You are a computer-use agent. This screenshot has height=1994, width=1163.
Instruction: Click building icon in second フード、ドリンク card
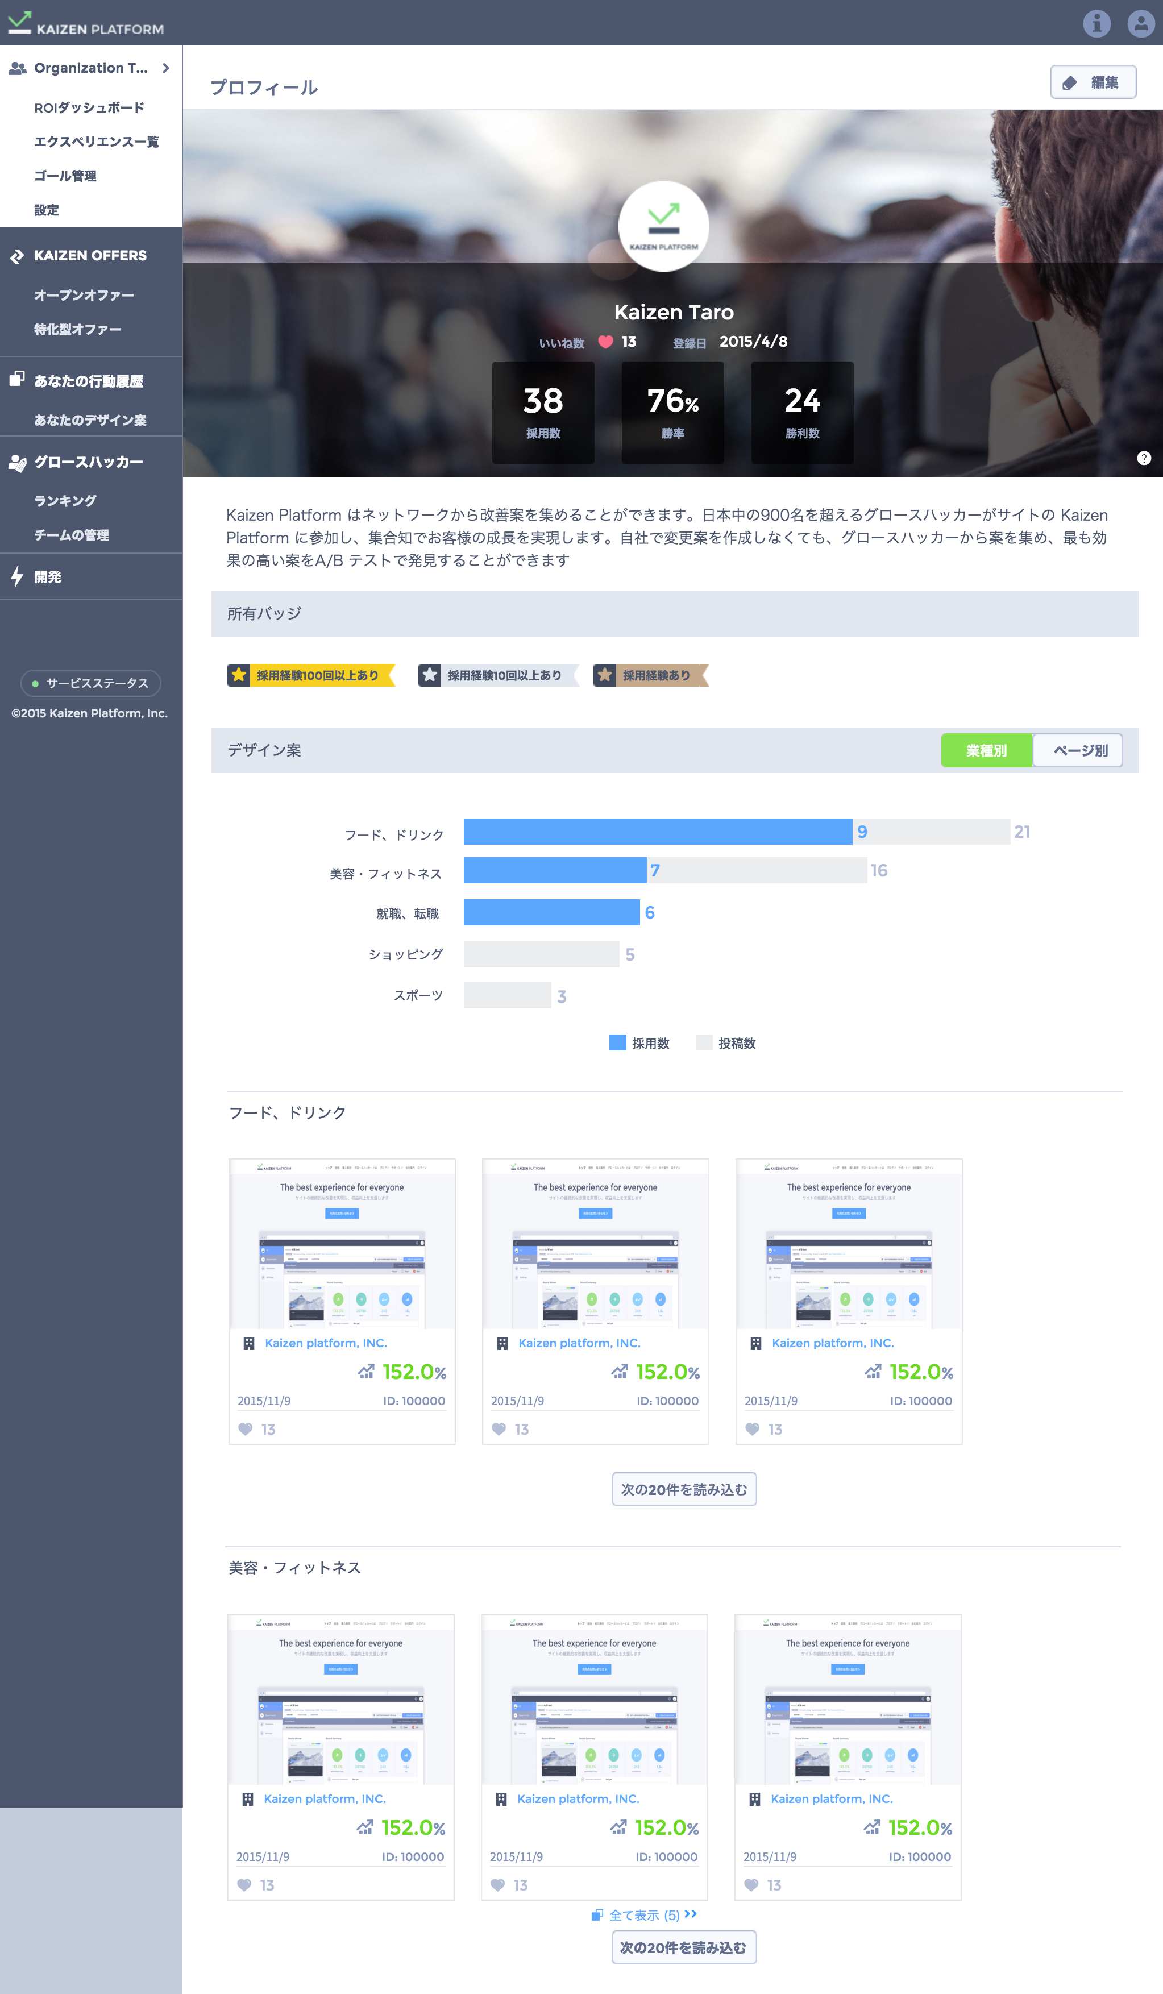(502, 1344)
